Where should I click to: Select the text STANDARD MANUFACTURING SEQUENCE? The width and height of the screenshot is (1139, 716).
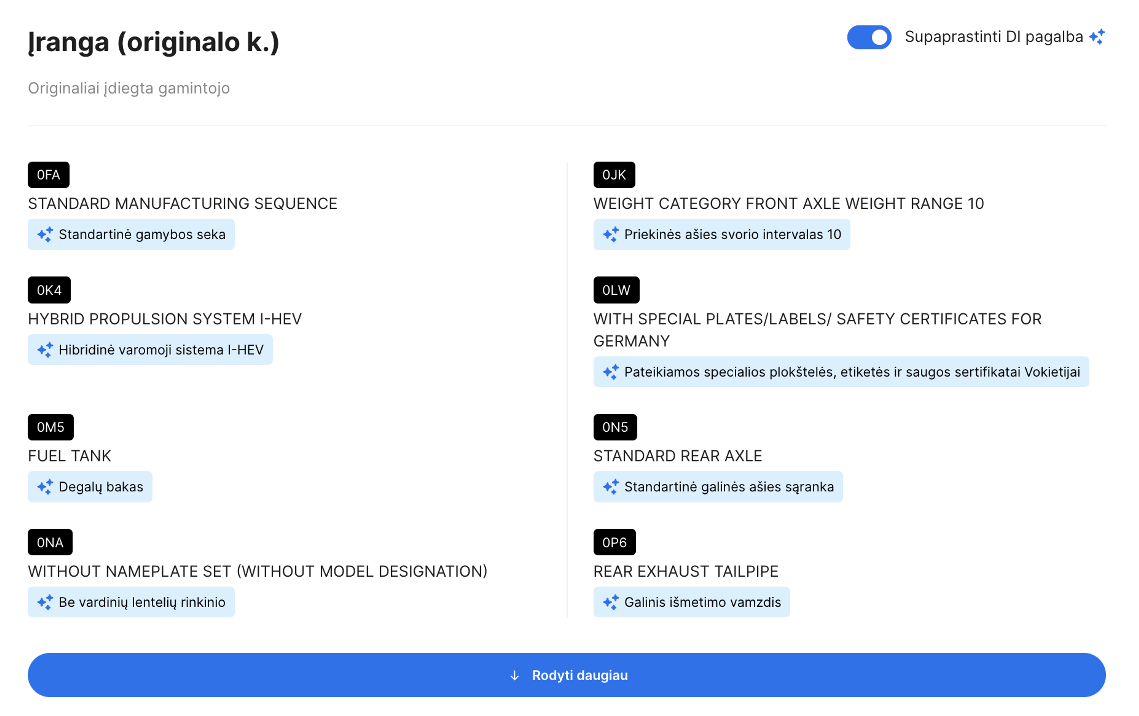[x=183, y=204]
